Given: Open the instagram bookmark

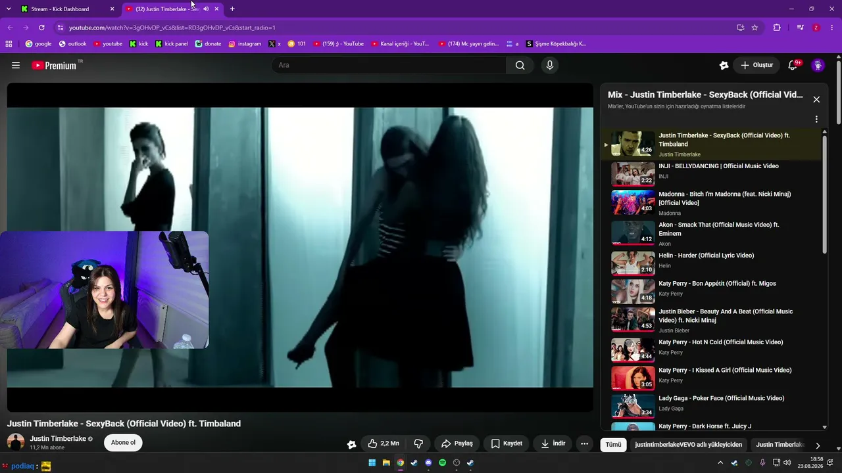Looking at the screenshot, I should [245, 44].
